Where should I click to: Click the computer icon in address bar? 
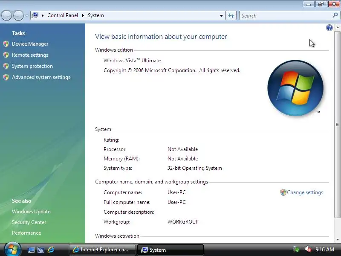[x=35, y=15]
